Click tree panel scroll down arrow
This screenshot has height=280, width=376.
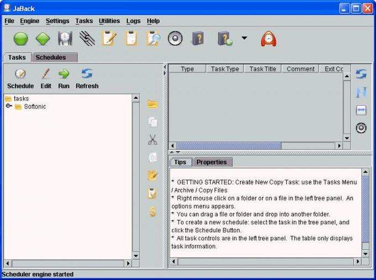[x=135, y=256]
